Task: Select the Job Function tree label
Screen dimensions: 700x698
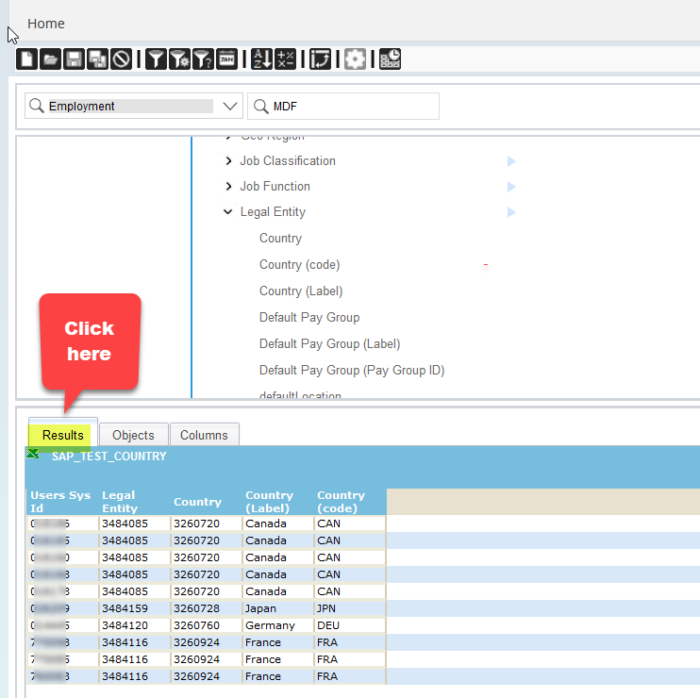Action: tap(275, 186)
